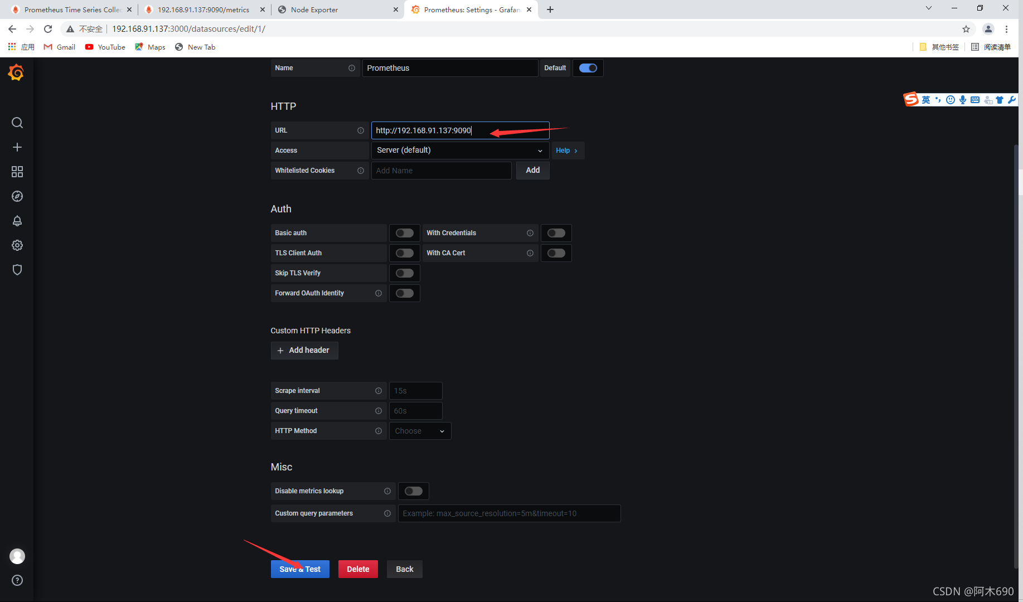The width and height of the screenshot is (1023, 602).
Task: Open the Maps bookmark
Action: 150,47
